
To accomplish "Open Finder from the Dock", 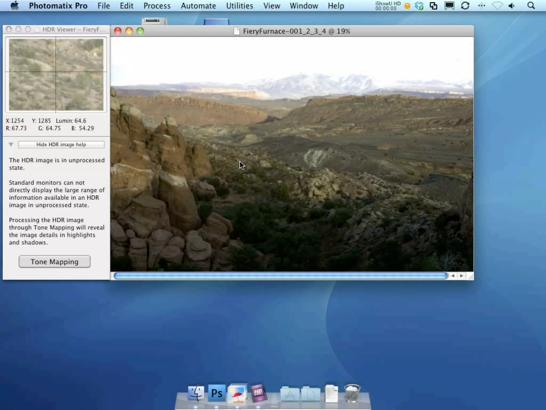I will point(196,393).
